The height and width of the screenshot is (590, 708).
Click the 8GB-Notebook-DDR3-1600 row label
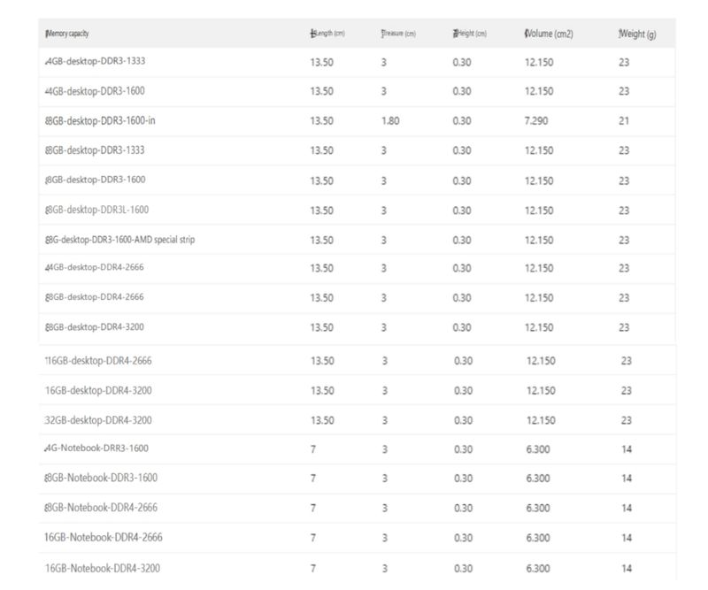(x=102, y=478)
